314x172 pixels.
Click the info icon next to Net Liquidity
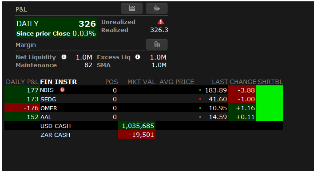(64, 57)
